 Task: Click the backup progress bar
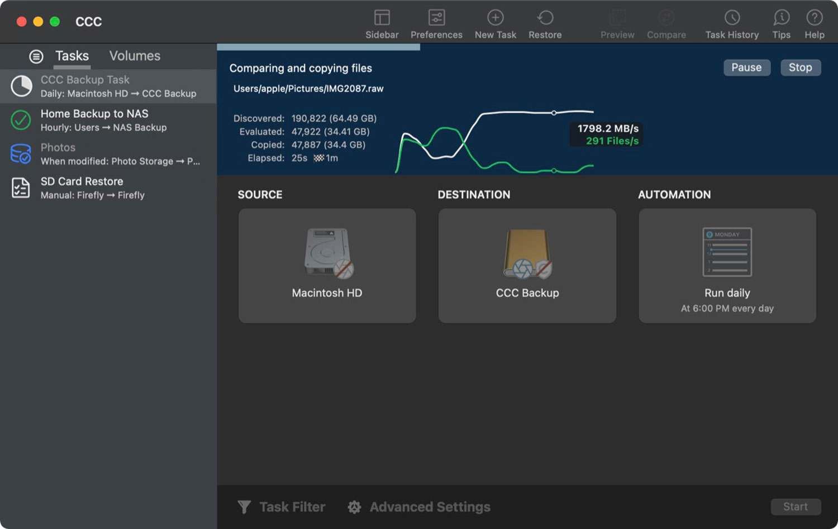[318, 47]
